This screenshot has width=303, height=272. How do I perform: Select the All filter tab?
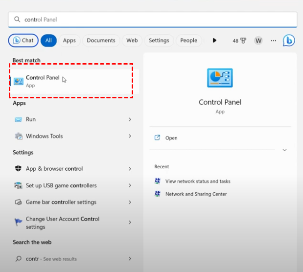(x=48, y=41)
